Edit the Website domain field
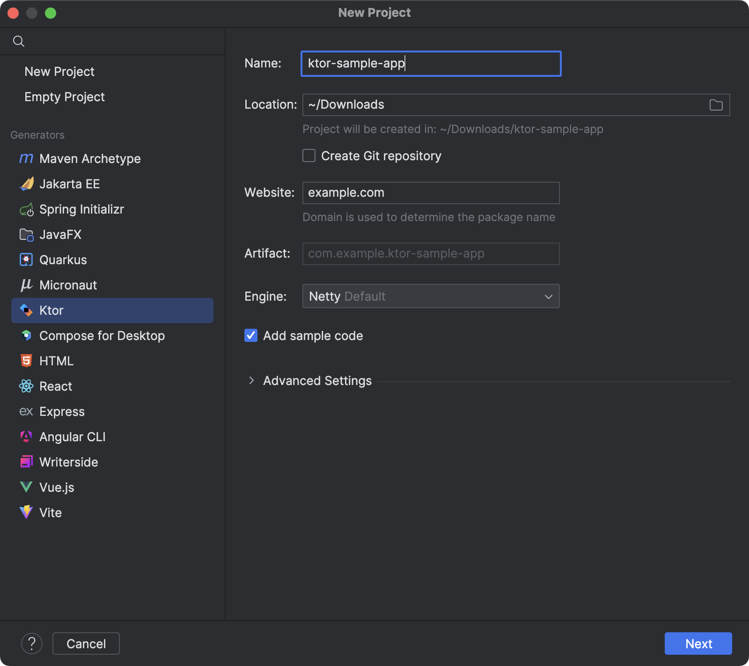The height and width of the screenshot is (666, 749). pyautogui.click(x=431, y=193)
